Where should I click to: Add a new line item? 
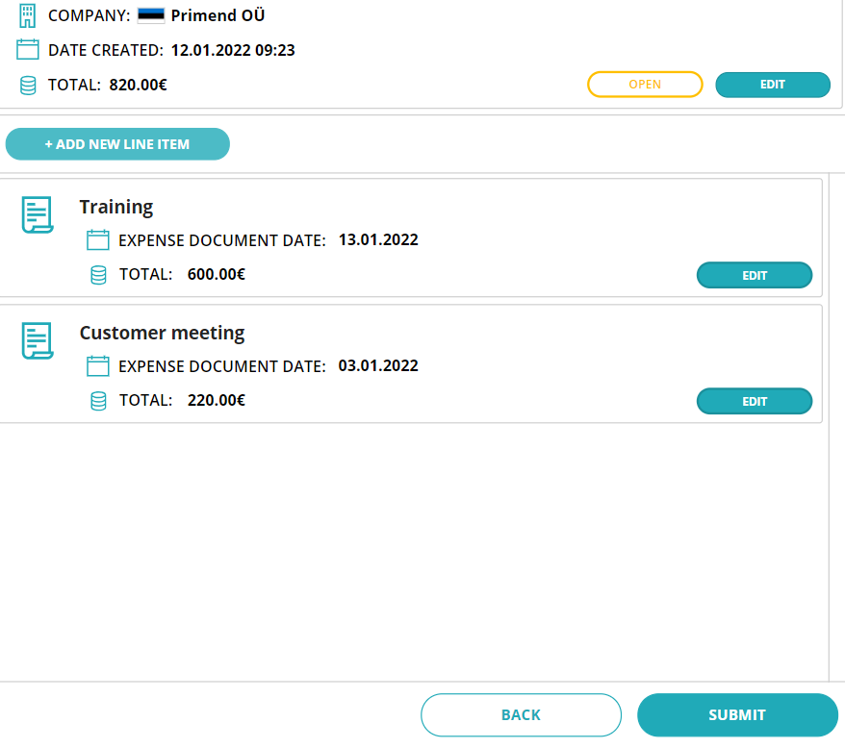pos(117,144)
